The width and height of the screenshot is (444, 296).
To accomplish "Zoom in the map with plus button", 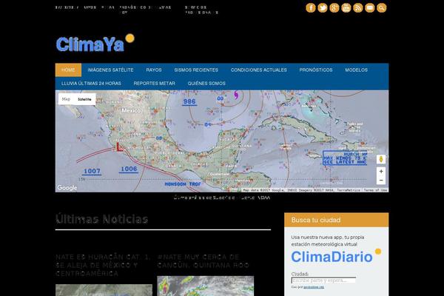I will tap(381, 172).
